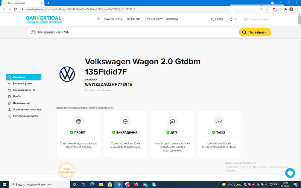Click the odometer icon on ПРОБІГ card
This screenshot has height=188, width=301.
click(x=79, y=121)
